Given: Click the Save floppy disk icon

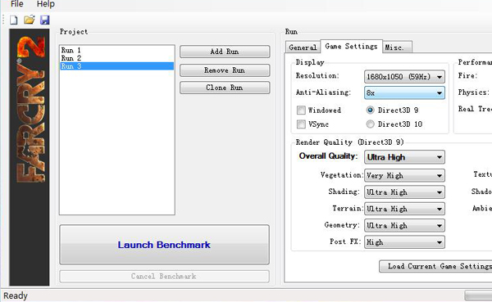Looking at the screenshot, I should coord(45,20).
